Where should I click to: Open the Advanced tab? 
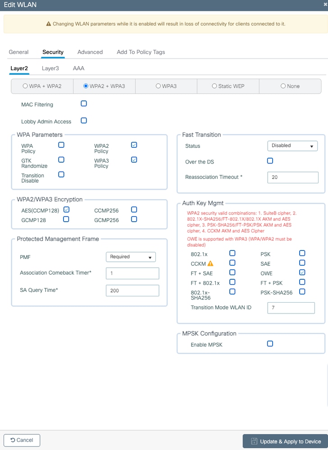coord(90,52)
